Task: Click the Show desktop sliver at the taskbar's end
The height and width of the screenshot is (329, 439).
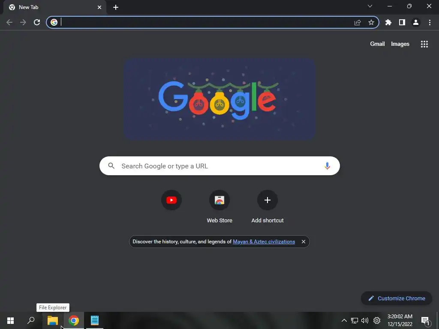Action: [438, 320]
